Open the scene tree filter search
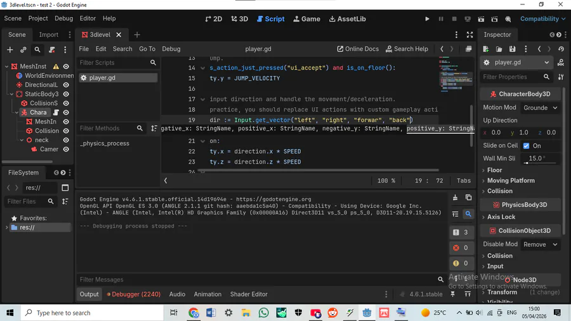This screenshot has height=321, width=571. point(37,49)
